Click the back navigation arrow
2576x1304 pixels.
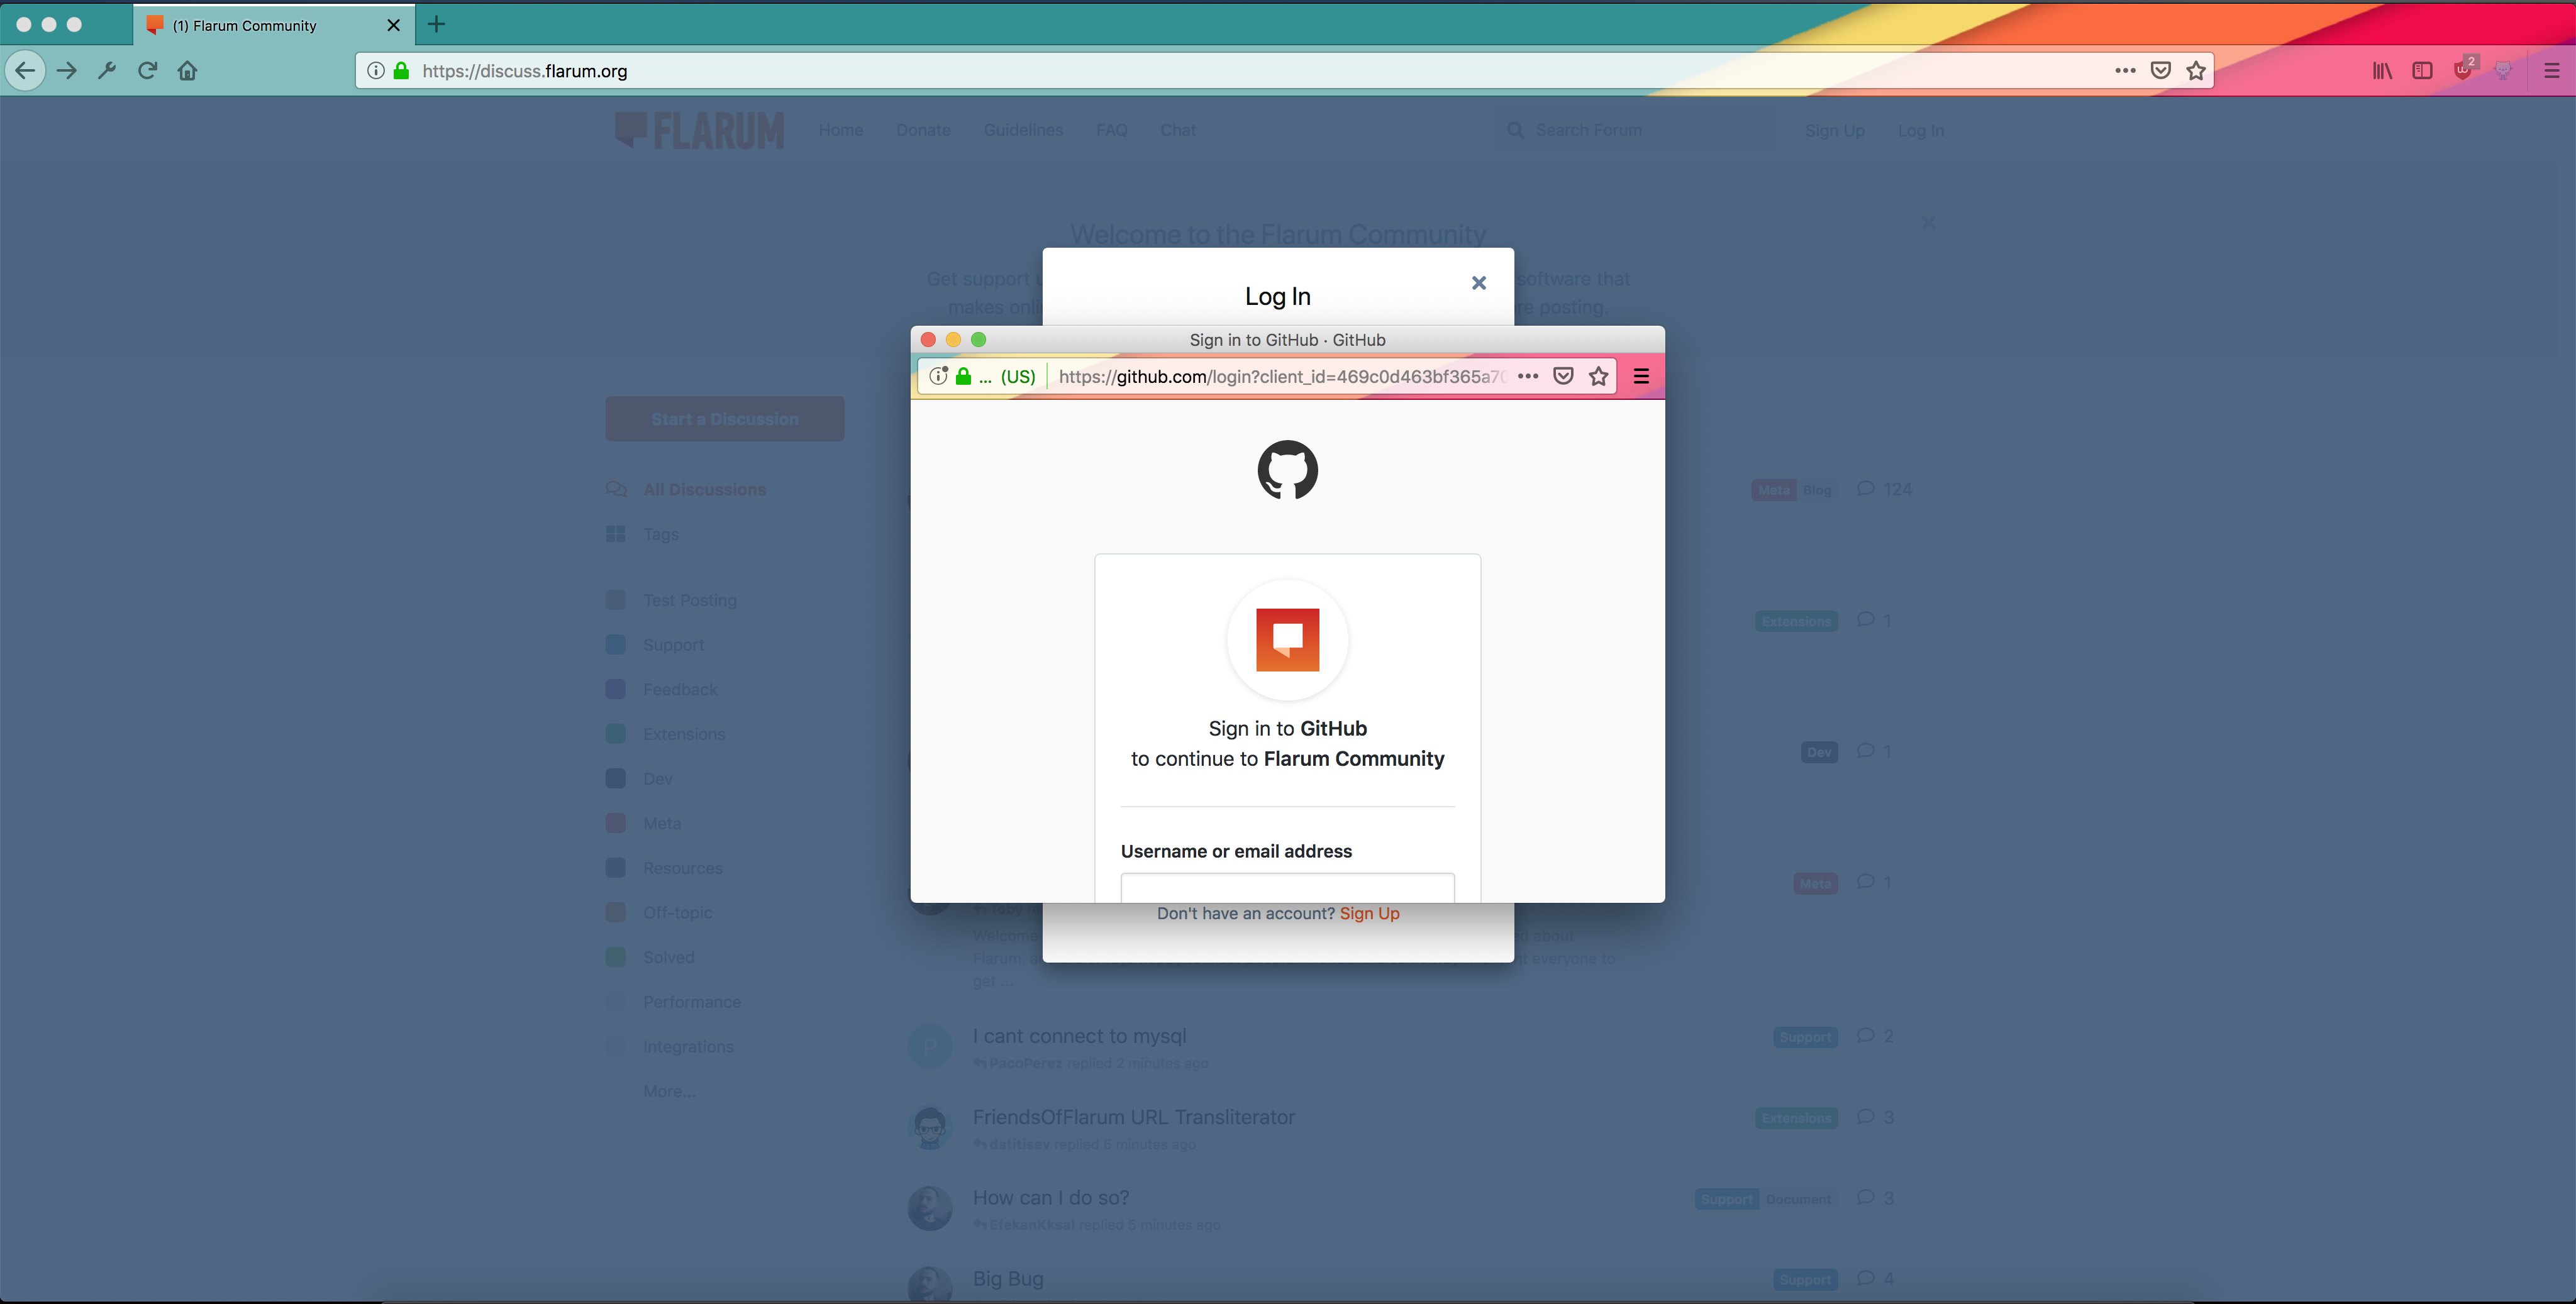coord(26,70)
